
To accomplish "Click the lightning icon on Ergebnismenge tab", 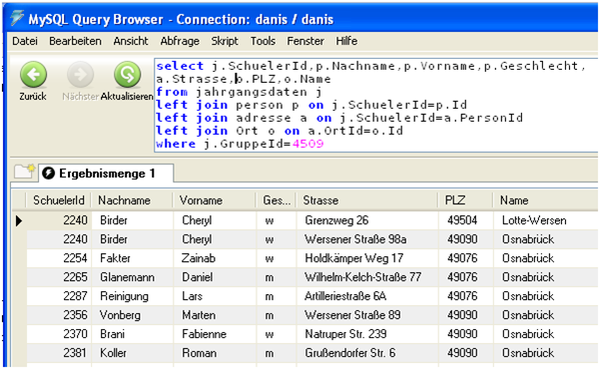I will pyautogui.click(x=48, y=174).
